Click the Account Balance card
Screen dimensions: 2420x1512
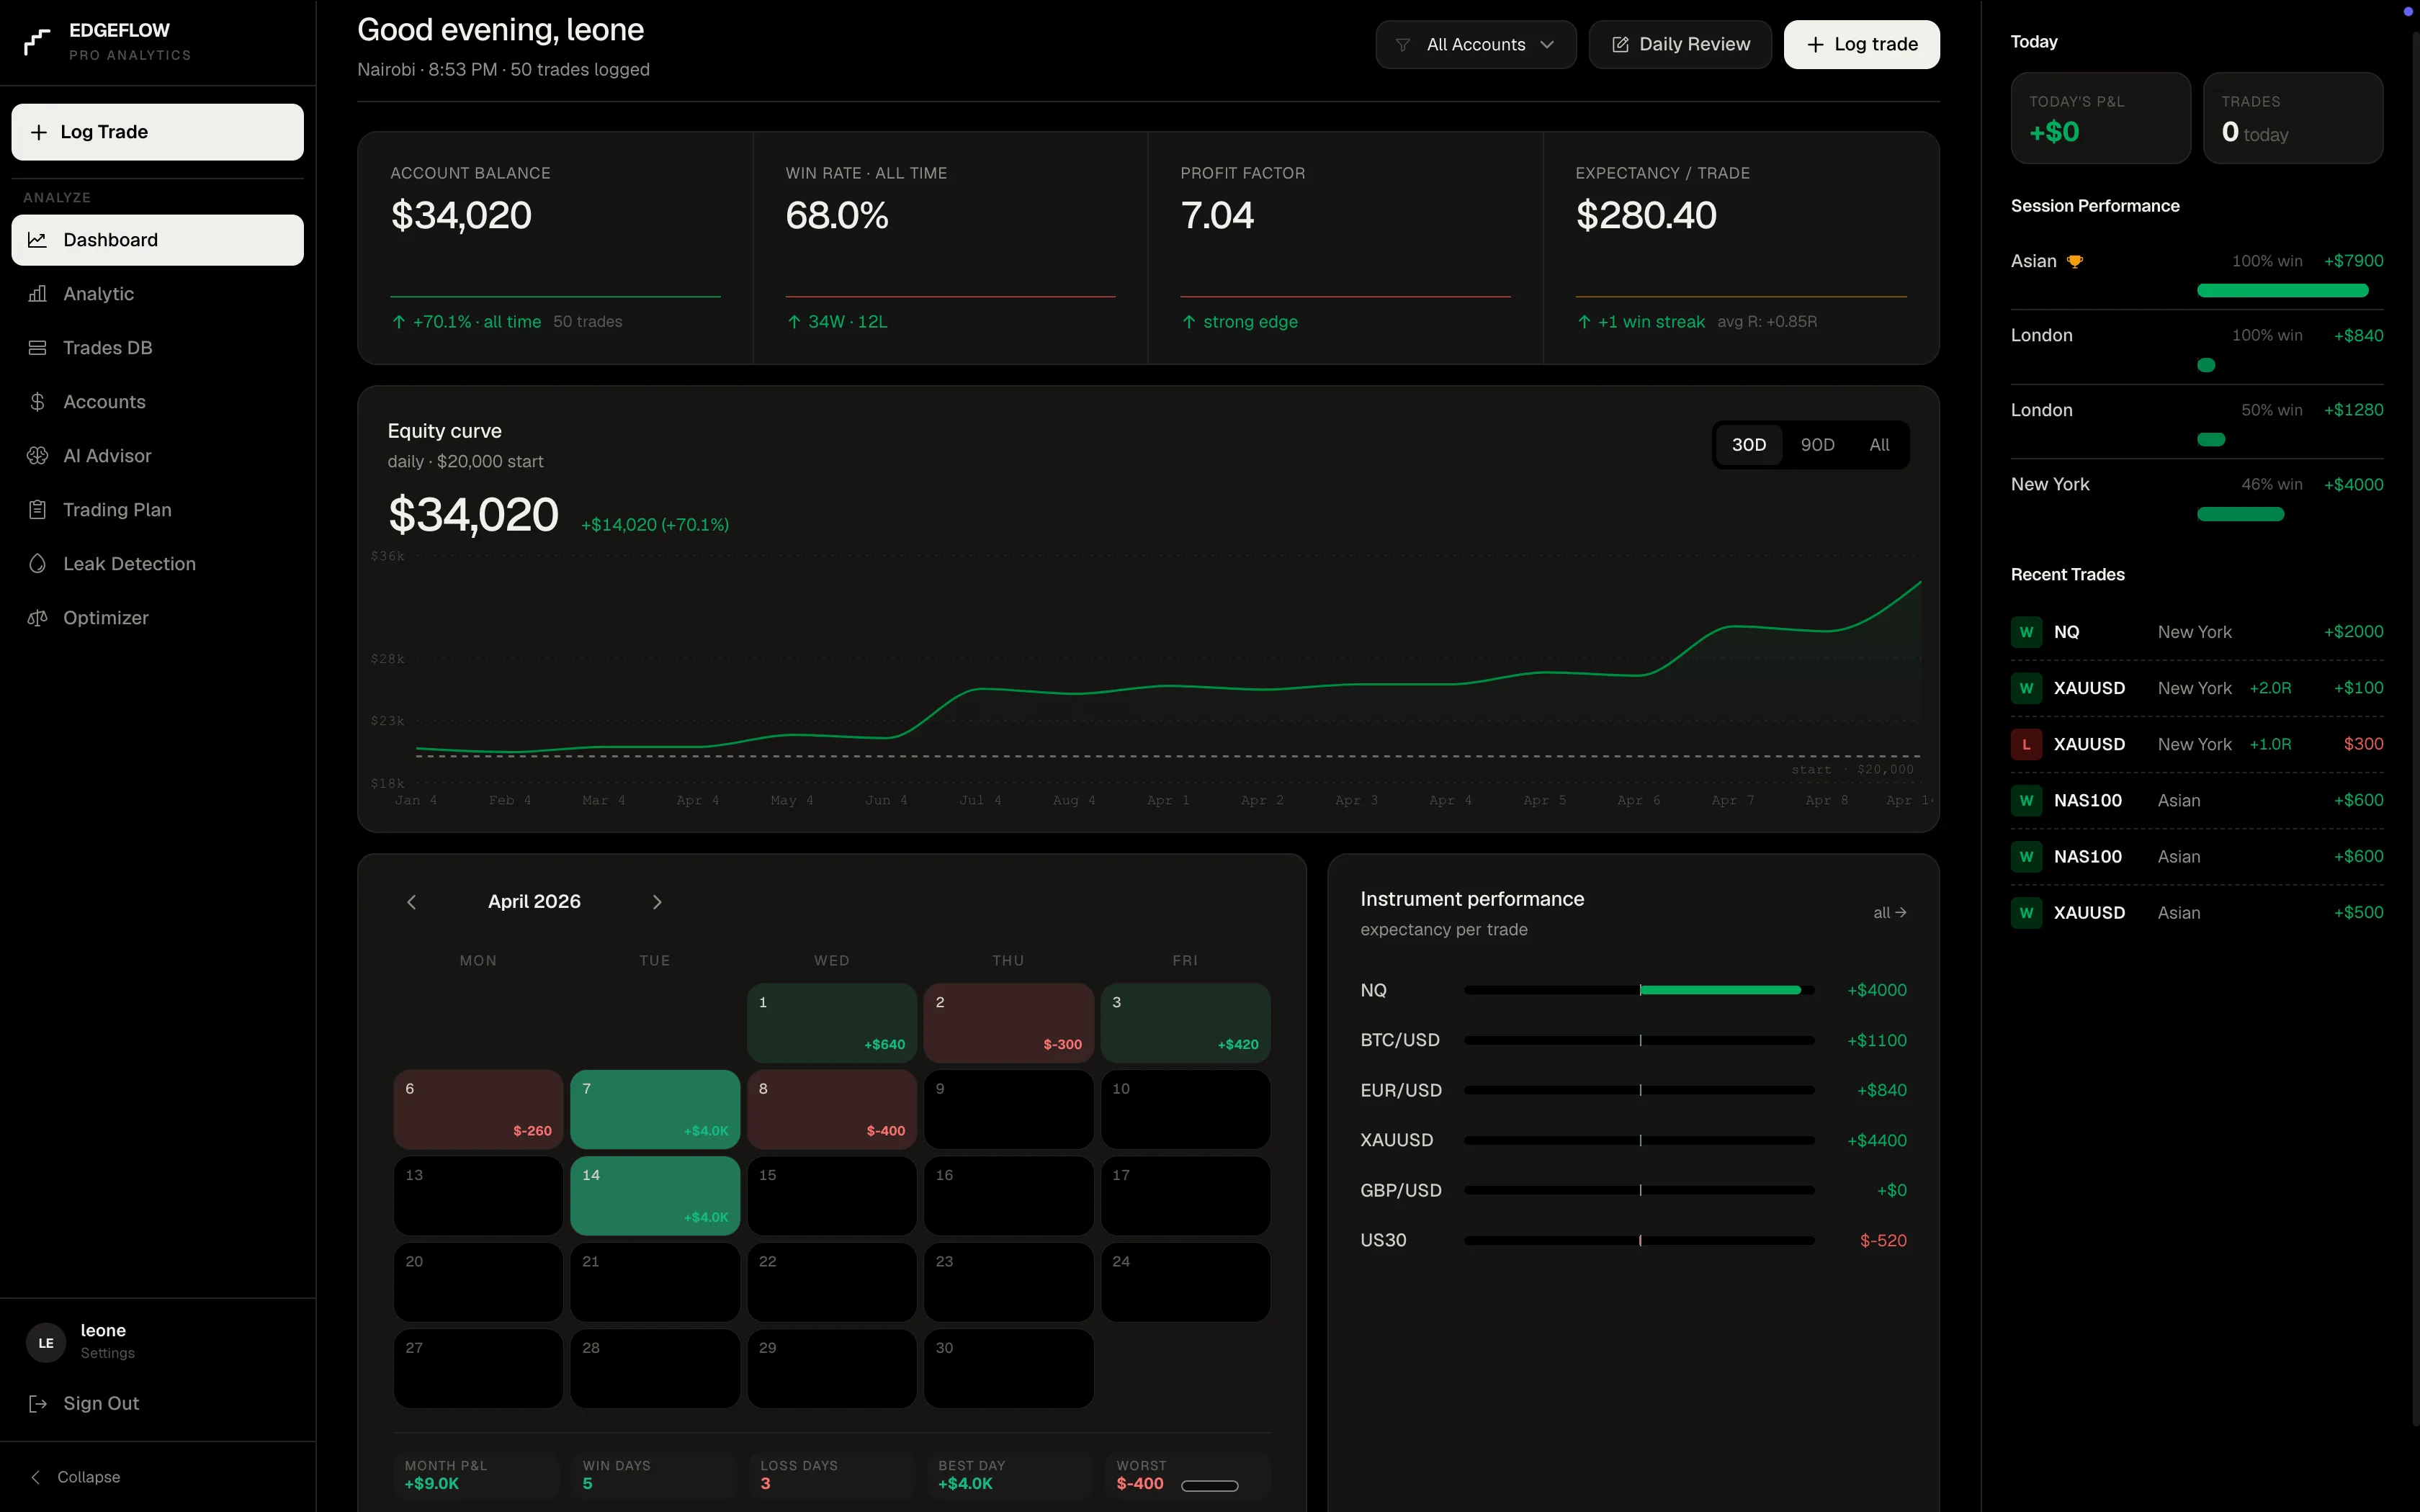(x=555, y=248)
